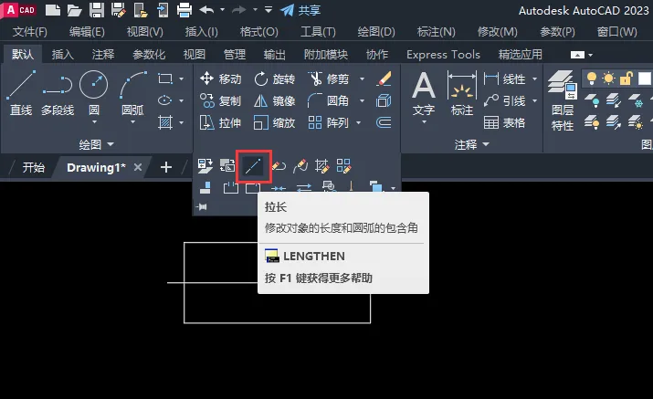Select the Circle (圆) tool

[94, 92]
